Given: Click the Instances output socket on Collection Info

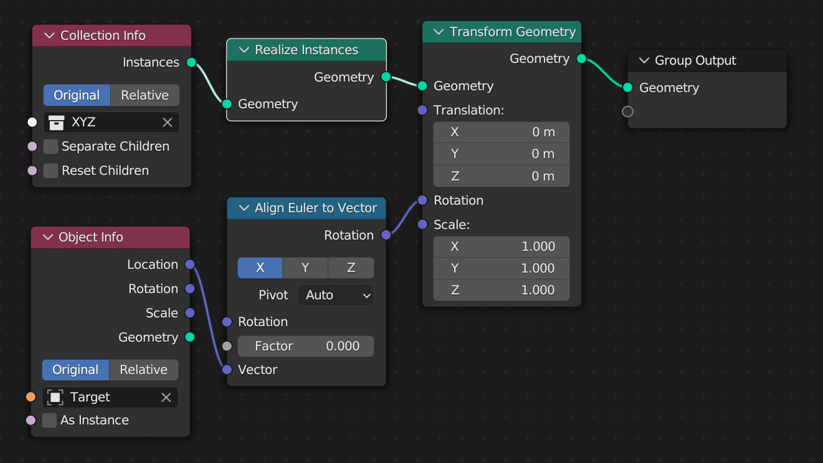Looking at the screenshot, I should [191, 62].
